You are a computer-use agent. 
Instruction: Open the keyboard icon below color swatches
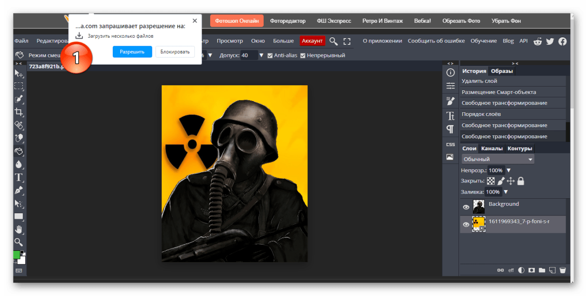tap(19, 270)
